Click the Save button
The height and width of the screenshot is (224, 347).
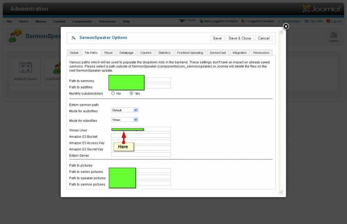tap(217, 38)
